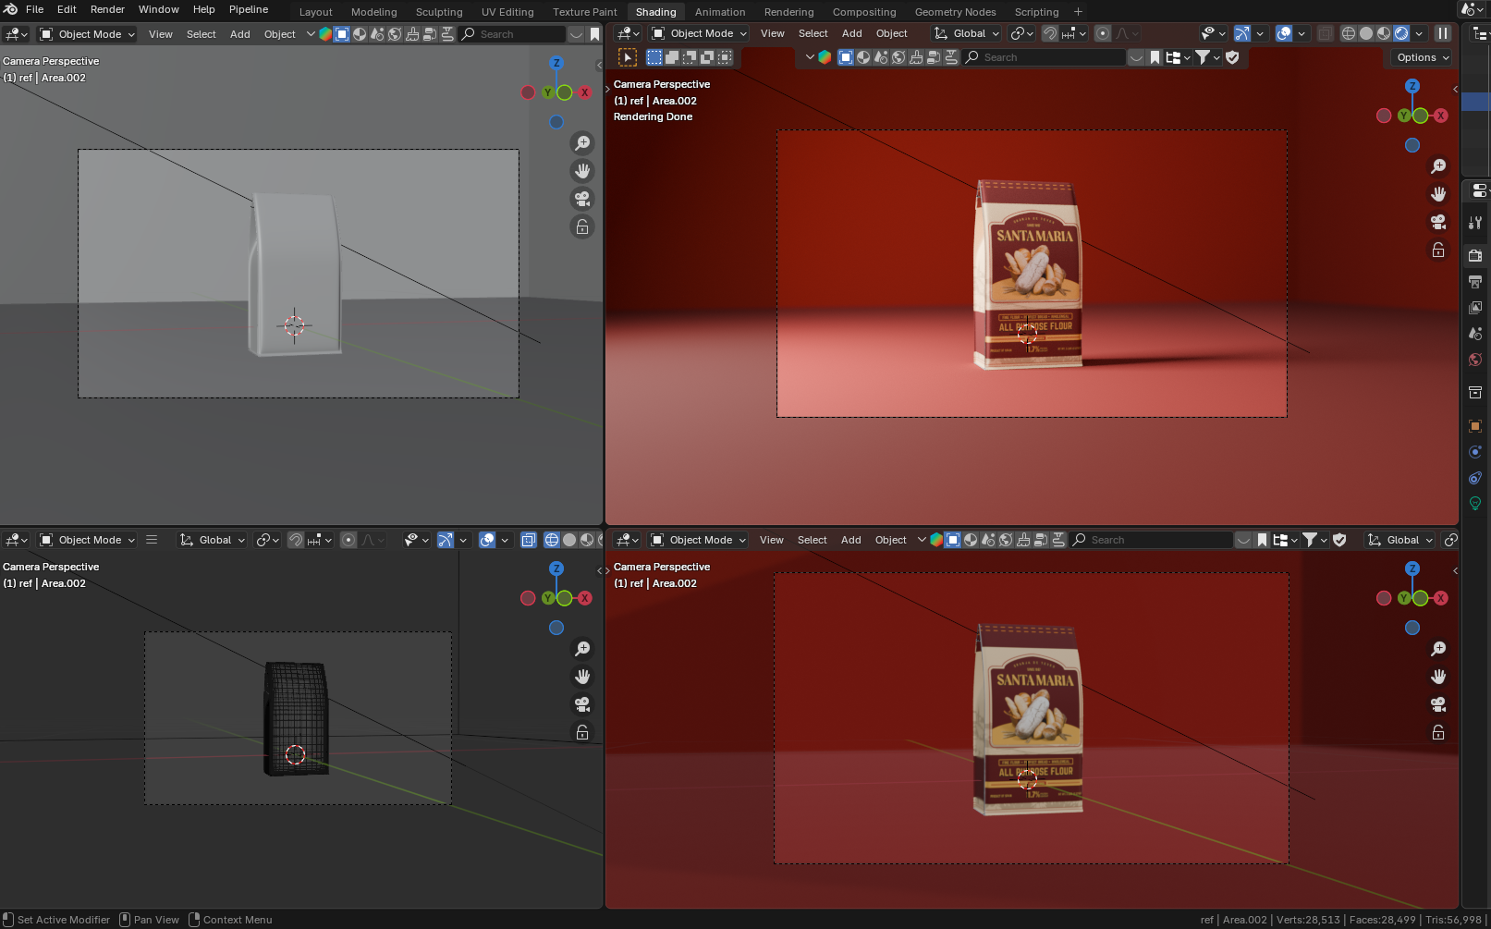The height and width of the screenshot is (929, 1491).
Task: Click the Search field in top-left viewport header
Action: pyautogui.click(x=513, y=34)
